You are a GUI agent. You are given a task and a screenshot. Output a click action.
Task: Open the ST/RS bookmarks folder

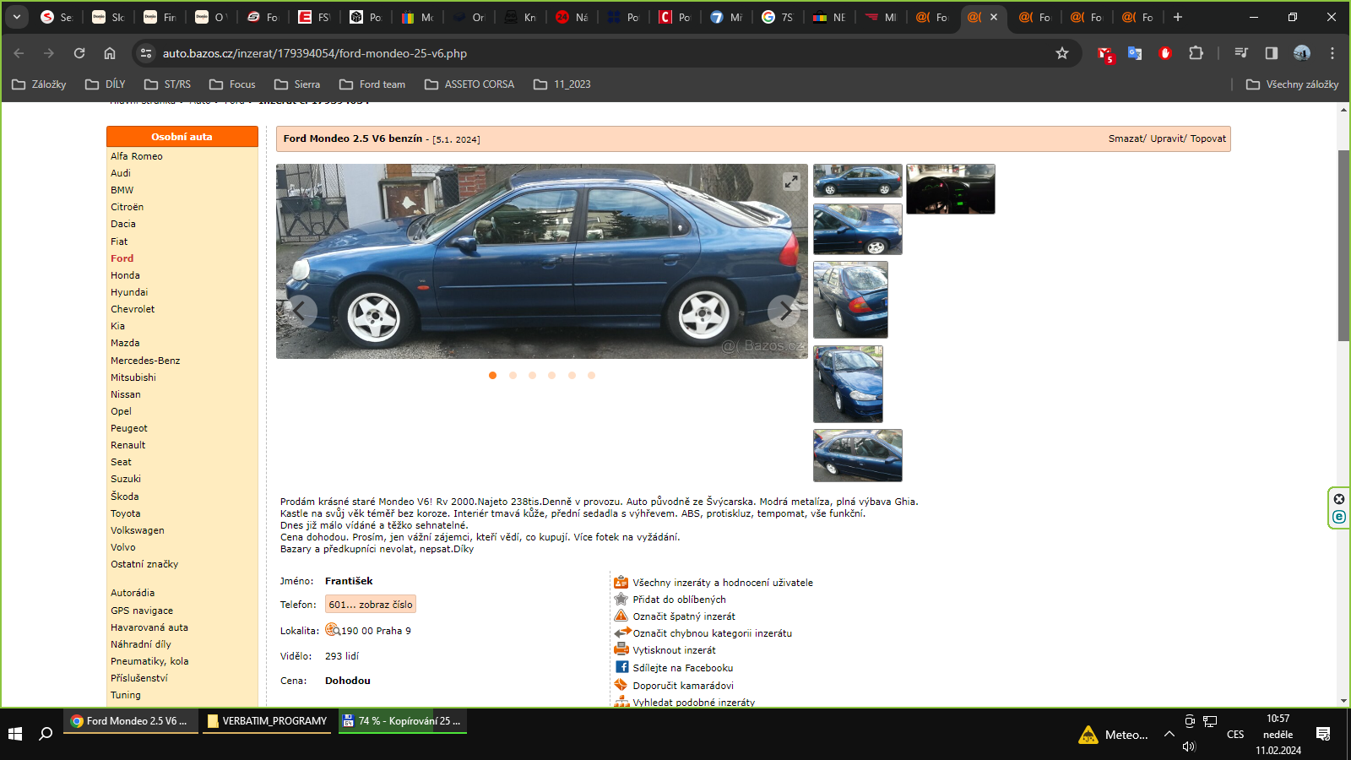[167, 84]
